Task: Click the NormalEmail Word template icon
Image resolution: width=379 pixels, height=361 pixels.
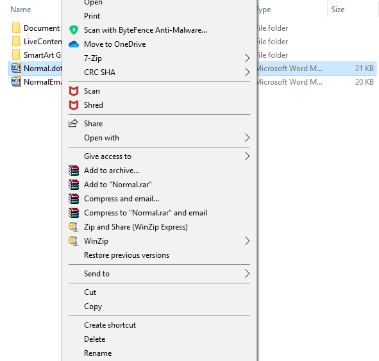Action: coord(16,81)
